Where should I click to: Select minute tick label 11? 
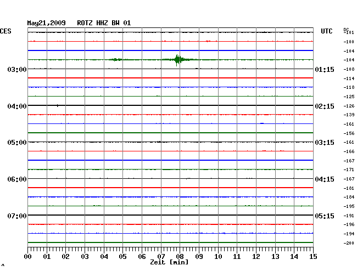237,256
